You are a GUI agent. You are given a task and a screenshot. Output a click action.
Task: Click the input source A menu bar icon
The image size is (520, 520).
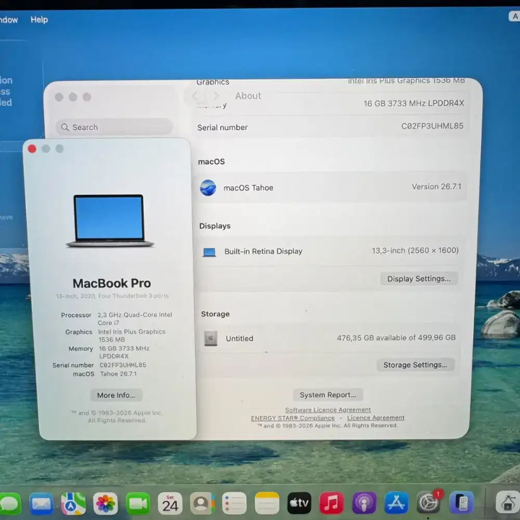(x=514, y=16)
